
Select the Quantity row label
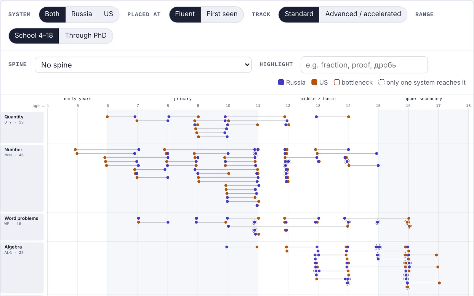tap(22, 128)
